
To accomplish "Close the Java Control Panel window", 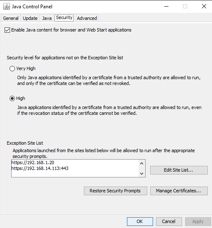I will click(204, 6).
